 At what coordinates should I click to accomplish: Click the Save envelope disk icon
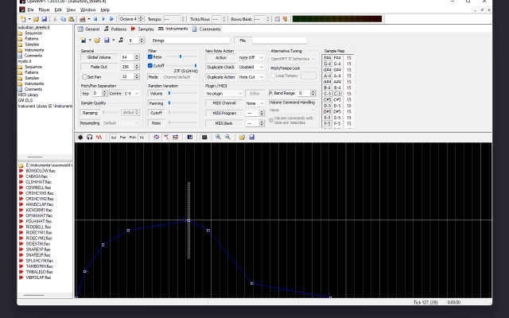tap(251, 138)
